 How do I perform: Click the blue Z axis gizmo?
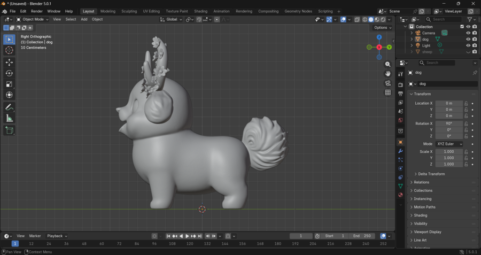point(379,37)
